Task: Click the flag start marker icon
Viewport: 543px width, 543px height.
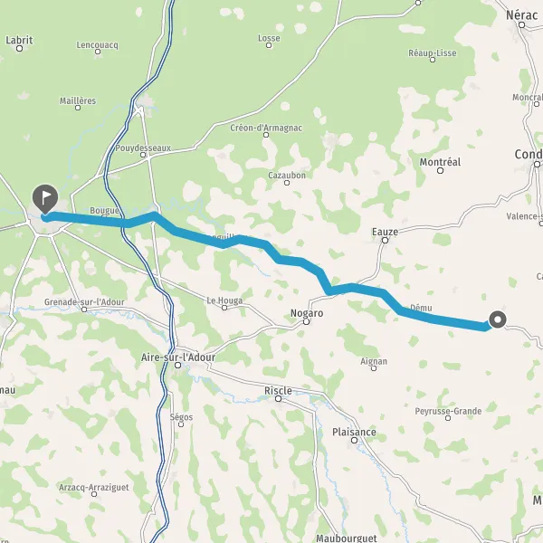Action: click(x=45, y=199)
